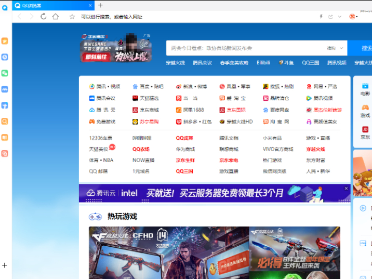Open the CFHD game thumbnail
The image size is (372, 279).
coord(169,253)
